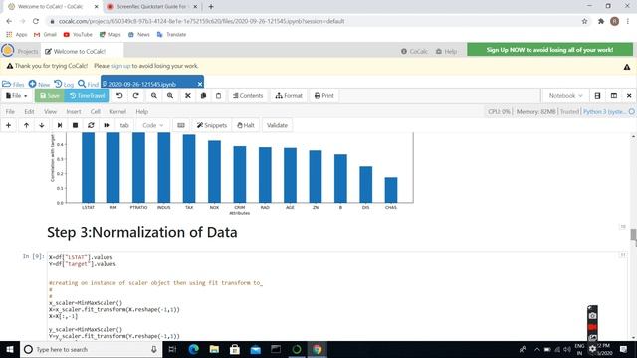The image size is (637, 358).
Task: Open the Code cell type dropdown
Action: [152, 125]
